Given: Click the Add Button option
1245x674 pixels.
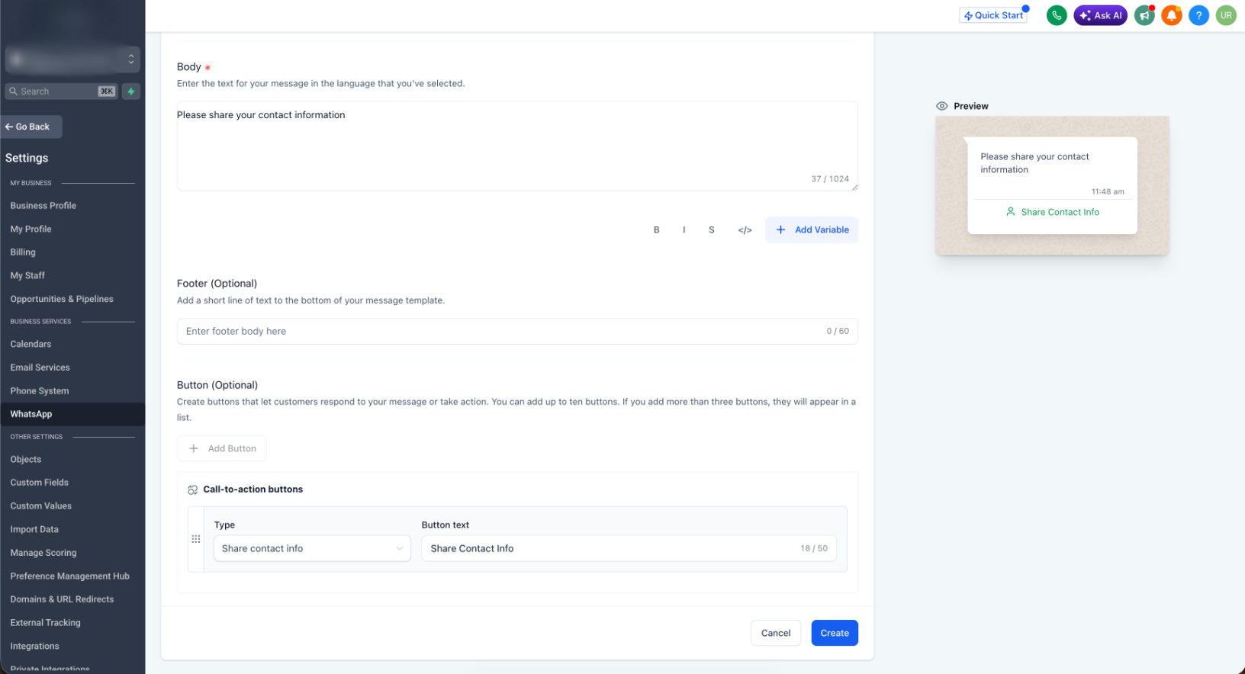Looking at the screenshot, I should 222,448.
